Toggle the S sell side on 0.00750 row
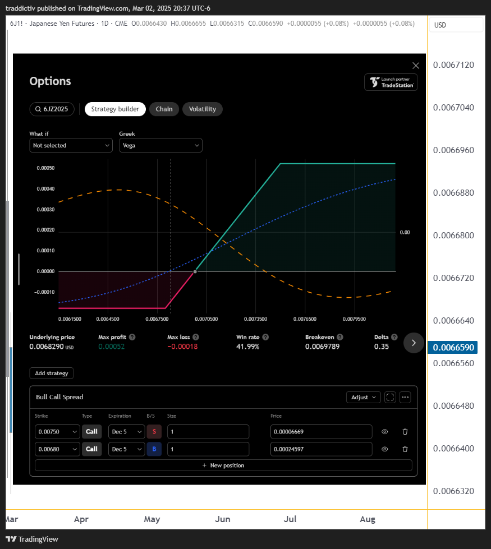 point(154,432)
